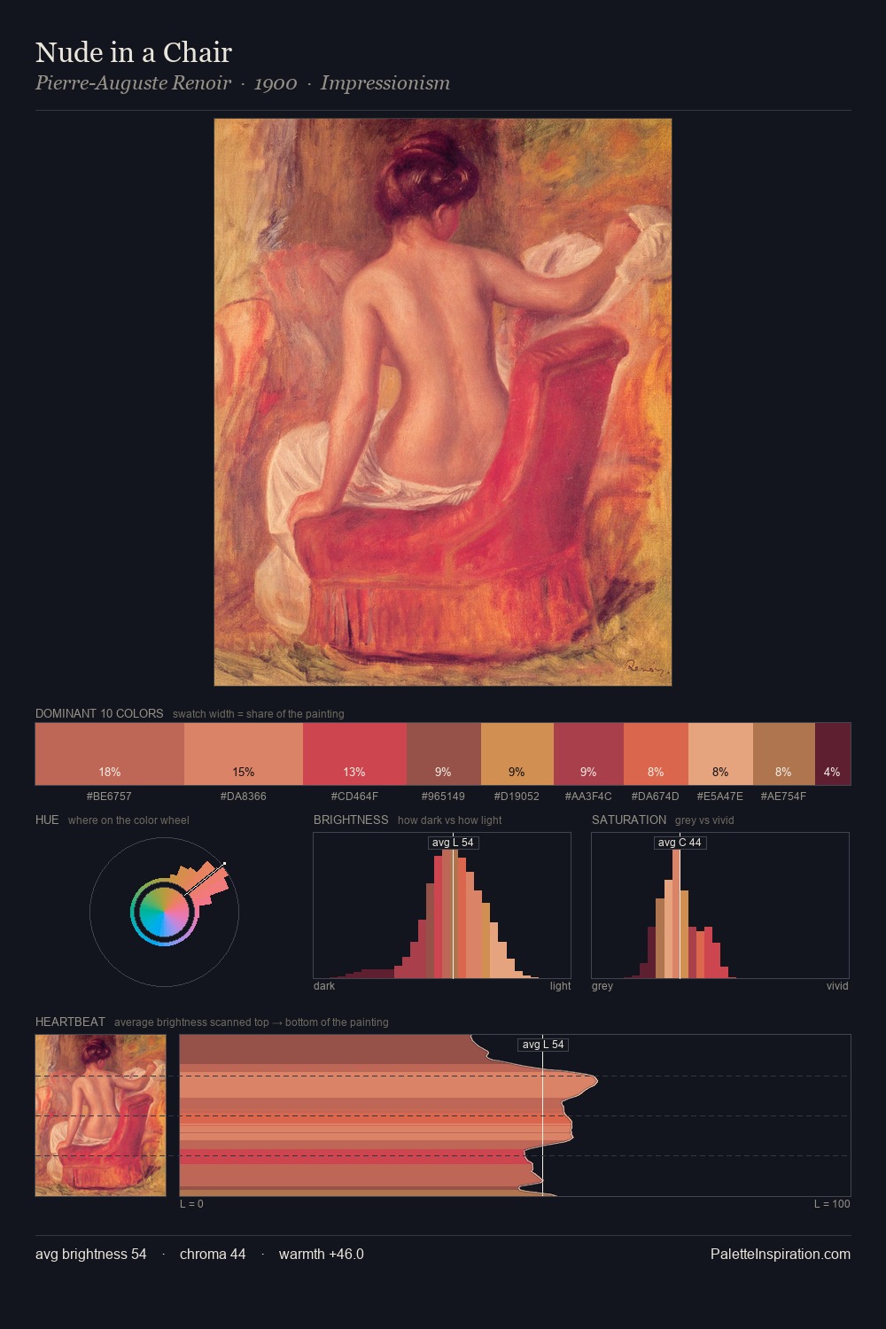Click the 'dark' brightness axis label

[x=324, y=985]
